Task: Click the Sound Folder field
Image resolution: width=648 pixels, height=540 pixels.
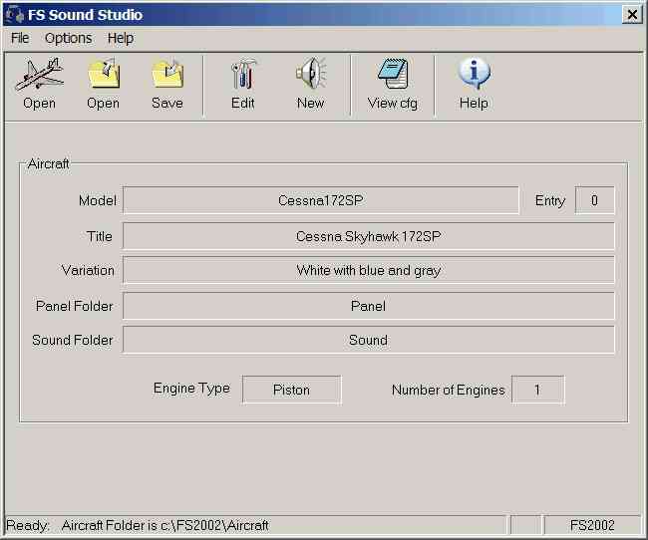Action: (368, 340)
